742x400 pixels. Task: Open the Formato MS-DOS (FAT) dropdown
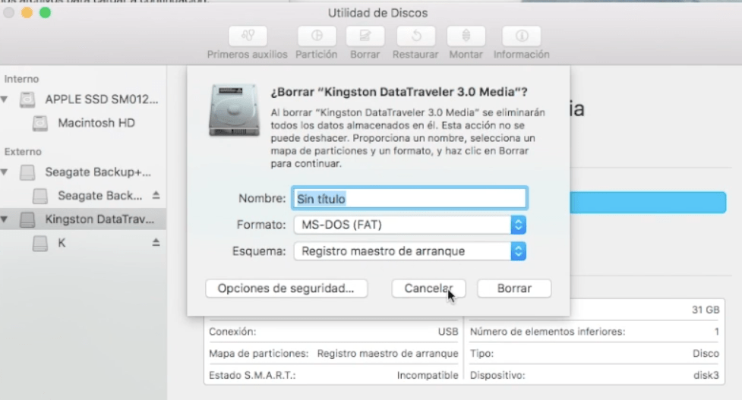click(x=519, y=225)
